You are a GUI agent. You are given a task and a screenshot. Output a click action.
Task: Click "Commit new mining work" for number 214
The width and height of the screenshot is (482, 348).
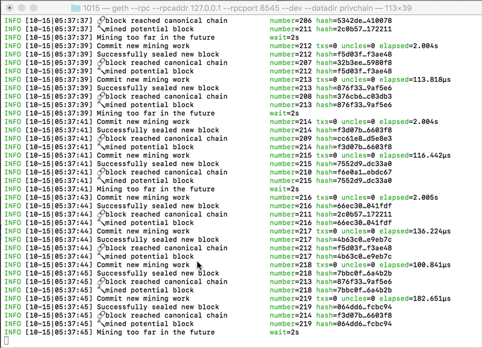tap(143, 122)
